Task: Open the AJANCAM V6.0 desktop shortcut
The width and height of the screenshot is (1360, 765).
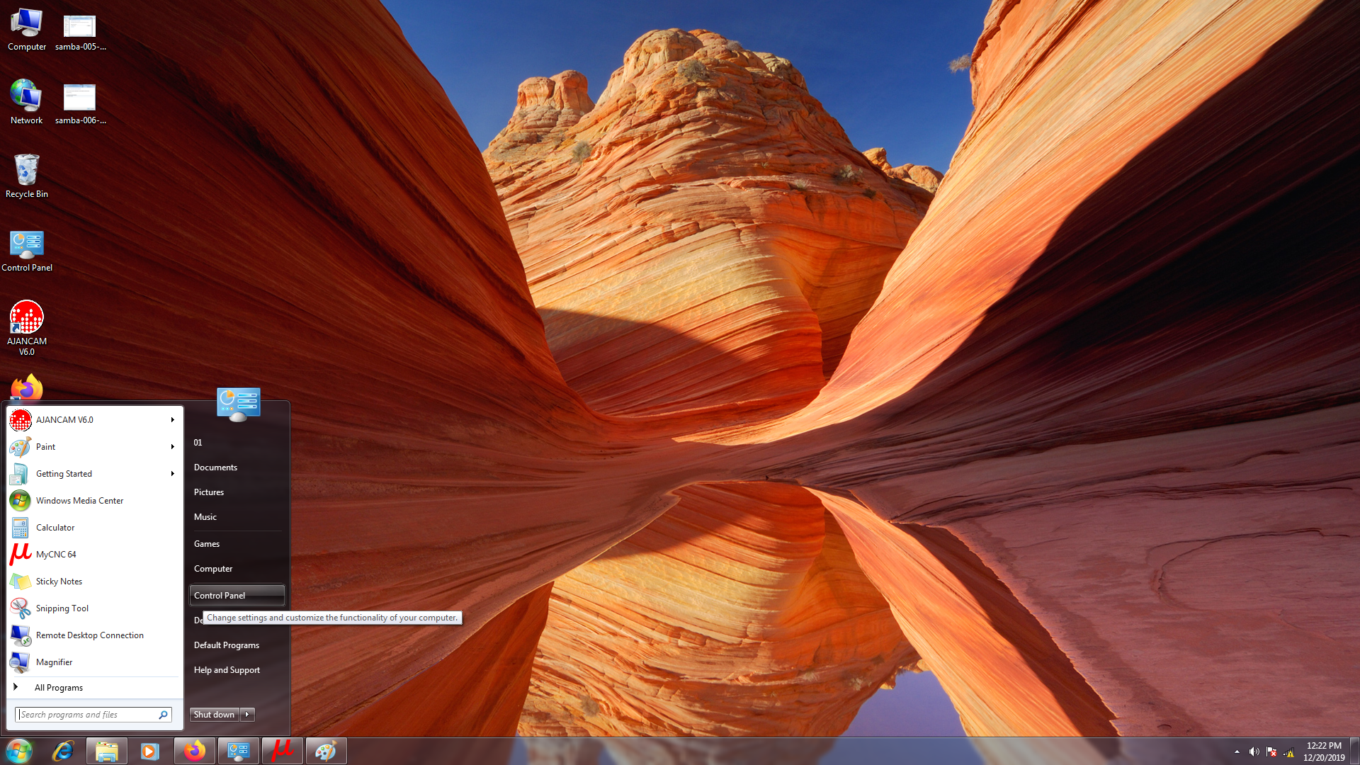Action: click(x=27, y=318)
